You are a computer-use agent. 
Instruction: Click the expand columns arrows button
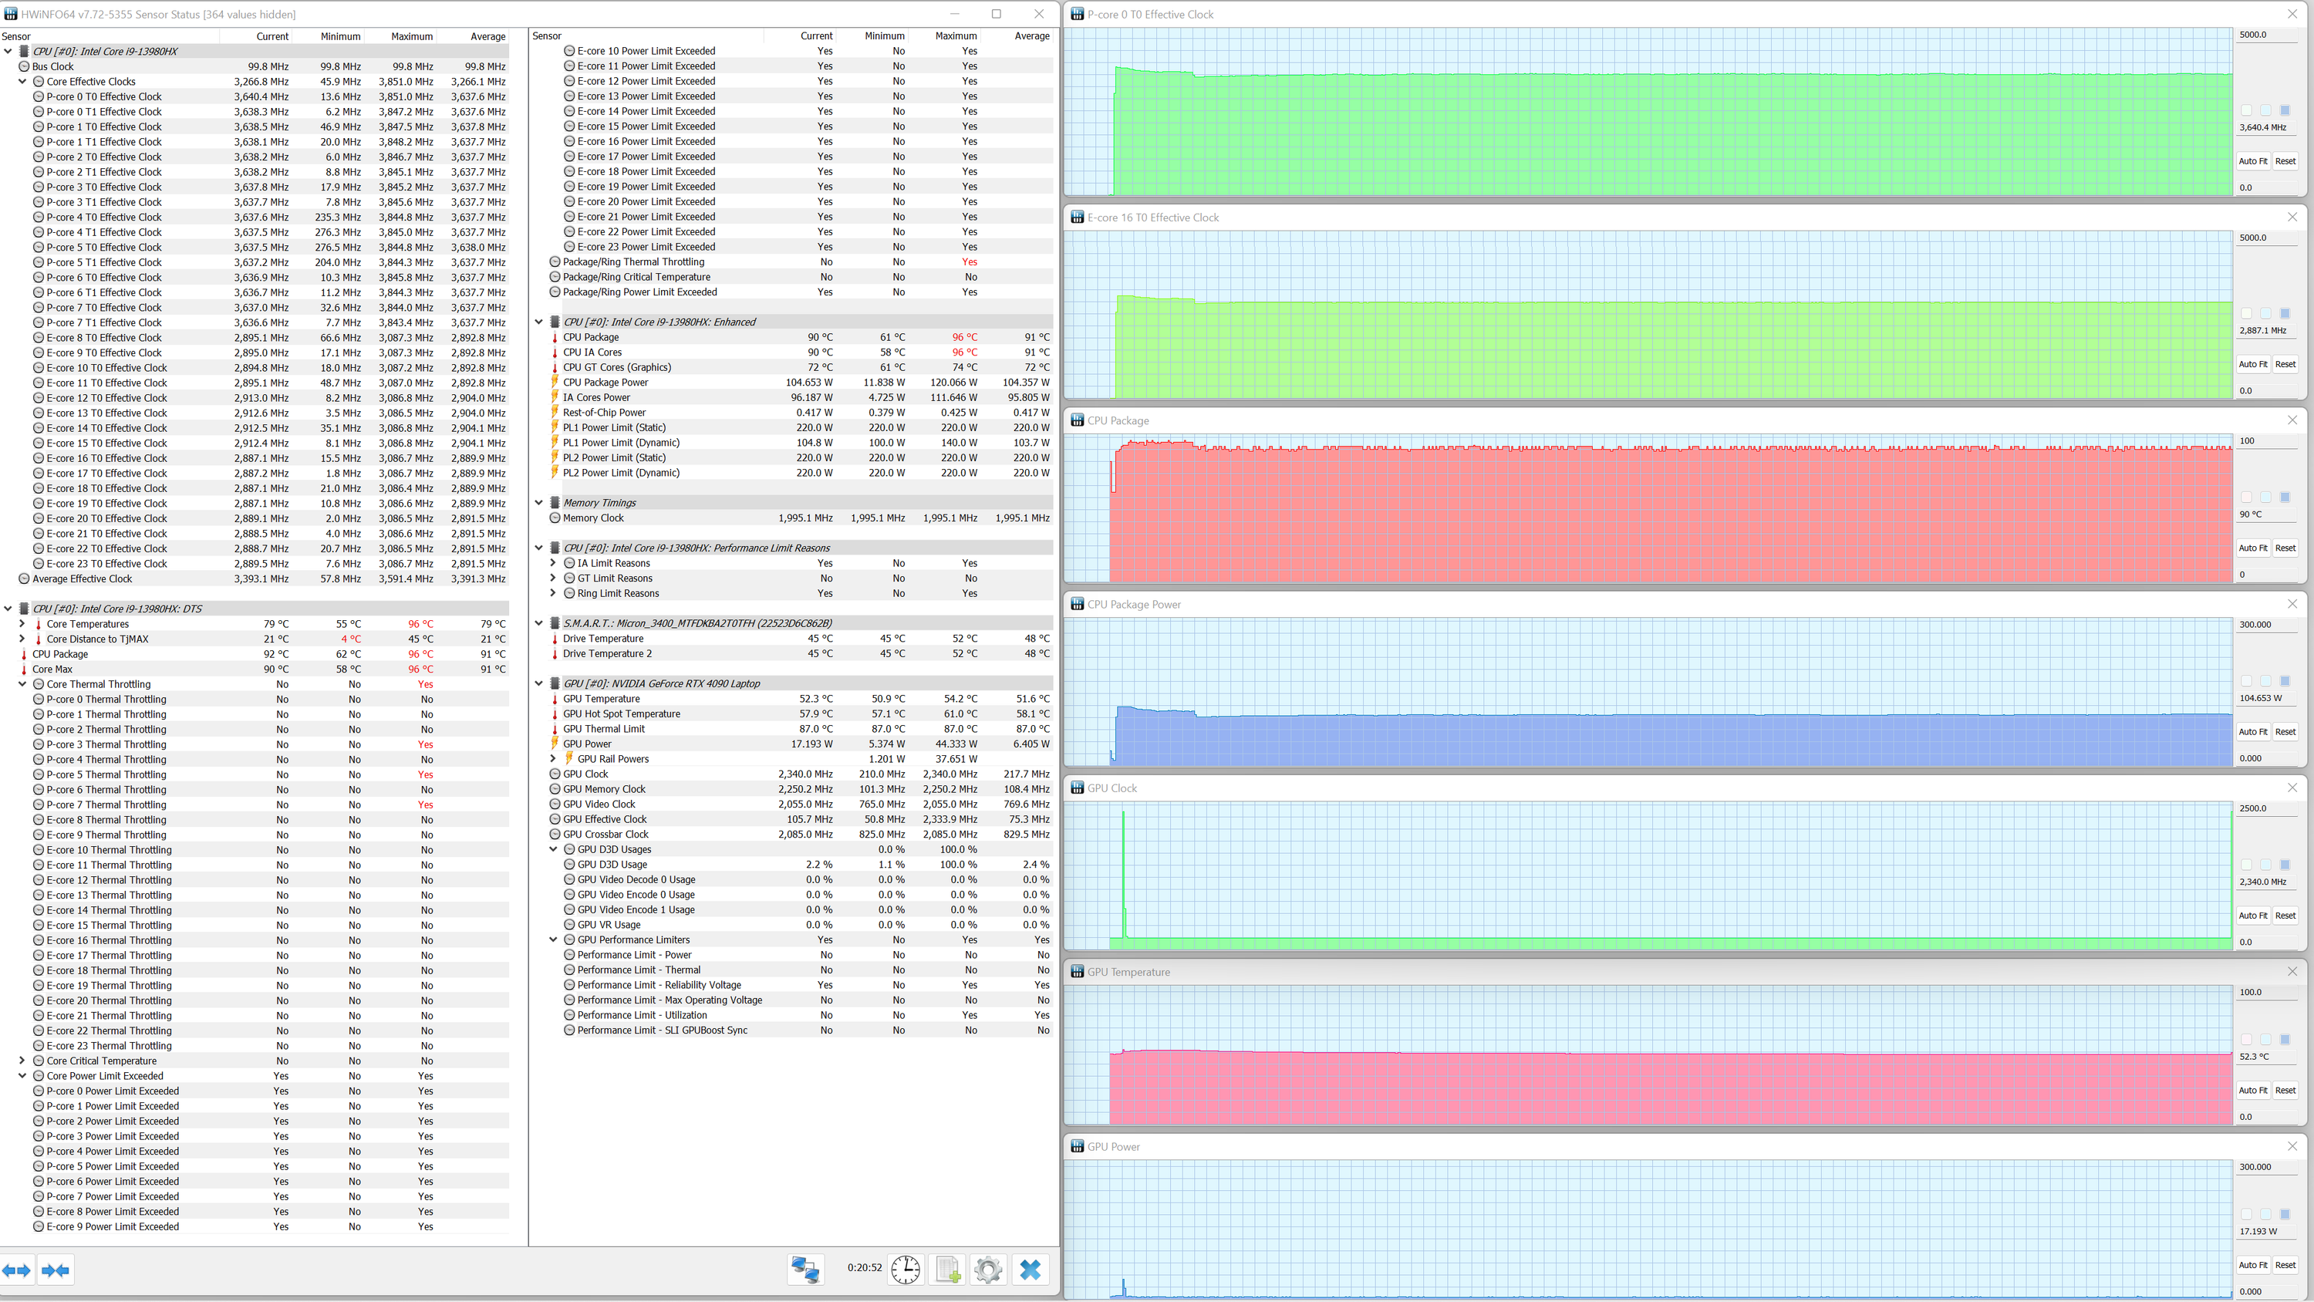(17, 1270)
